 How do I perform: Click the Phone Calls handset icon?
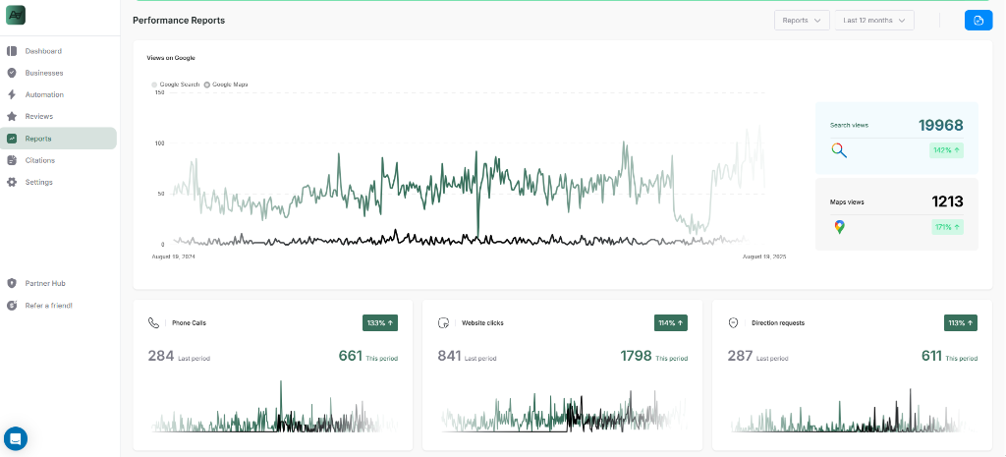(153, 323)
